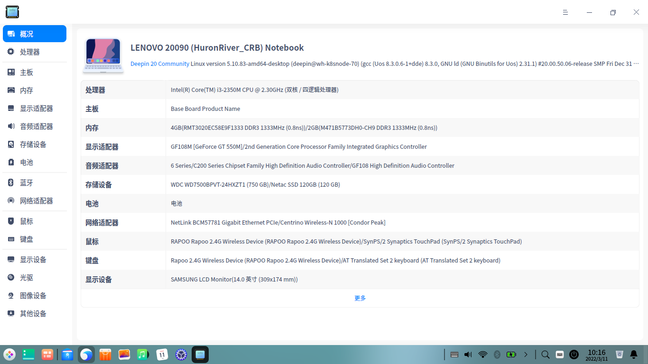This screenshot has width=648, height=364.
Task: Click the 4GB(RMT3020EC58E9F1333 DDR3 memory value
Action: point(304,127)
